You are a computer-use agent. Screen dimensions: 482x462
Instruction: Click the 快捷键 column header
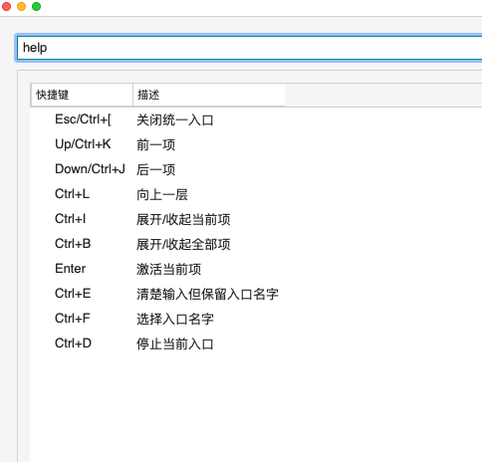click(82, 95)
